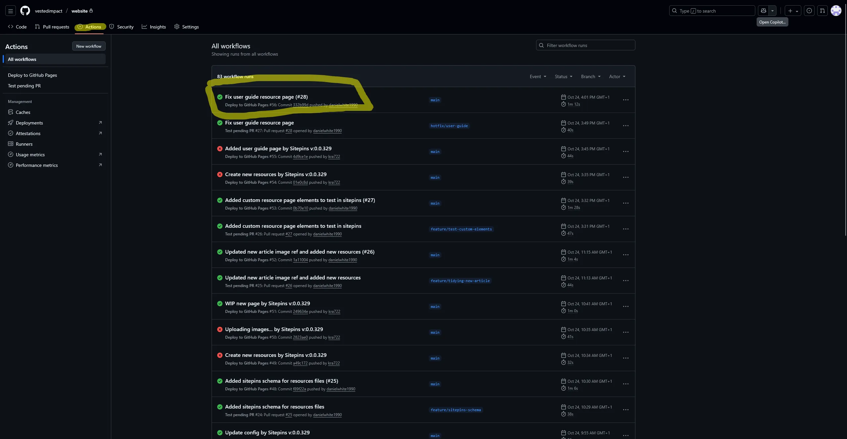Click the GitHub logo icon

25,10
